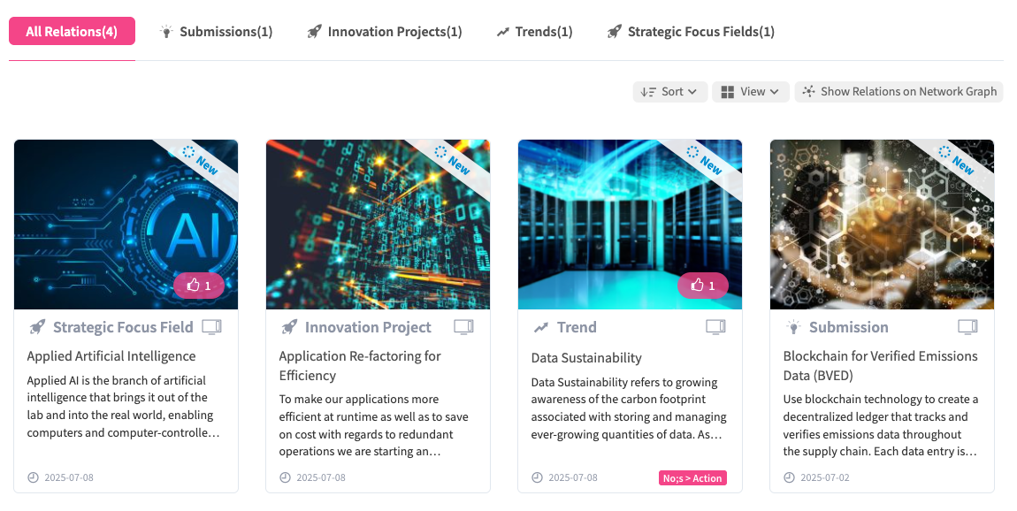The width and height of the screenshot is (1017, 511).
Task: Click the rocket icon beside Strategic Focus Field heading
Action: pos(37,327)
